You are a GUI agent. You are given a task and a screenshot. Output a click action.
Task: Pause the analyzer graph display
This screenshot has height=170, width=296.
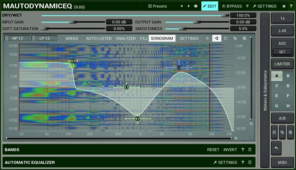coord(207,38)
